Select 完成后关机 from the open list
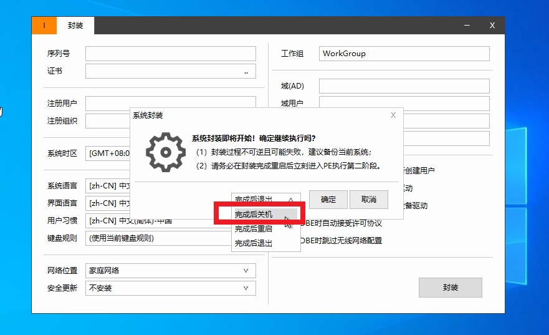Viewport: 549px width, 335px height. point(254,214)
